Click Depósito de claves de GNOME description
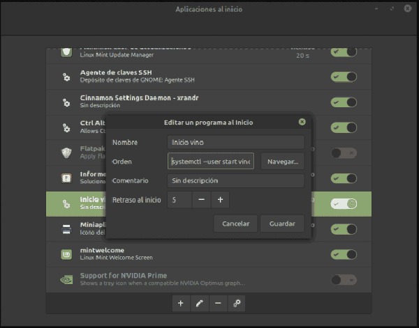Screen dimensions: 419x328 pyautogui.click(x=138, y=80)
